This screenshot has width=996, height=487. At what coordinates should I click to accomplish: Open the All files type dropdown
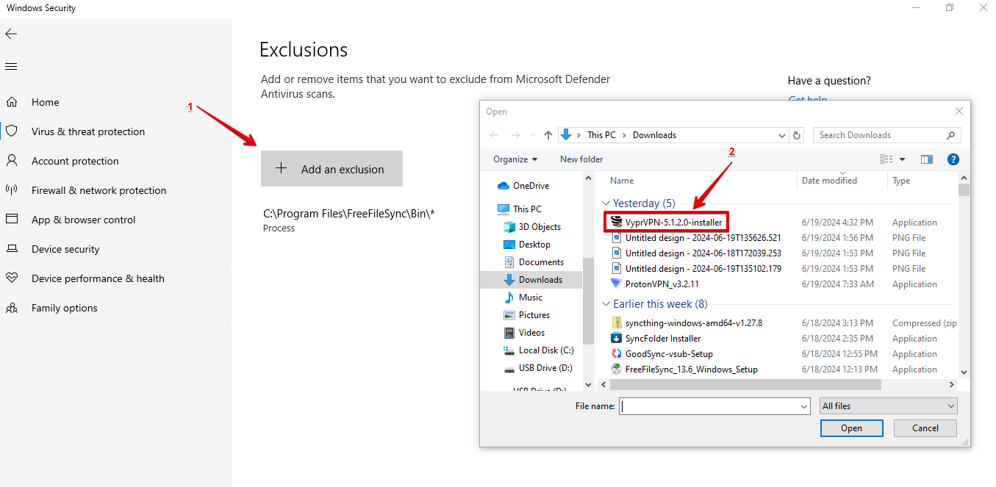[889, 406]
